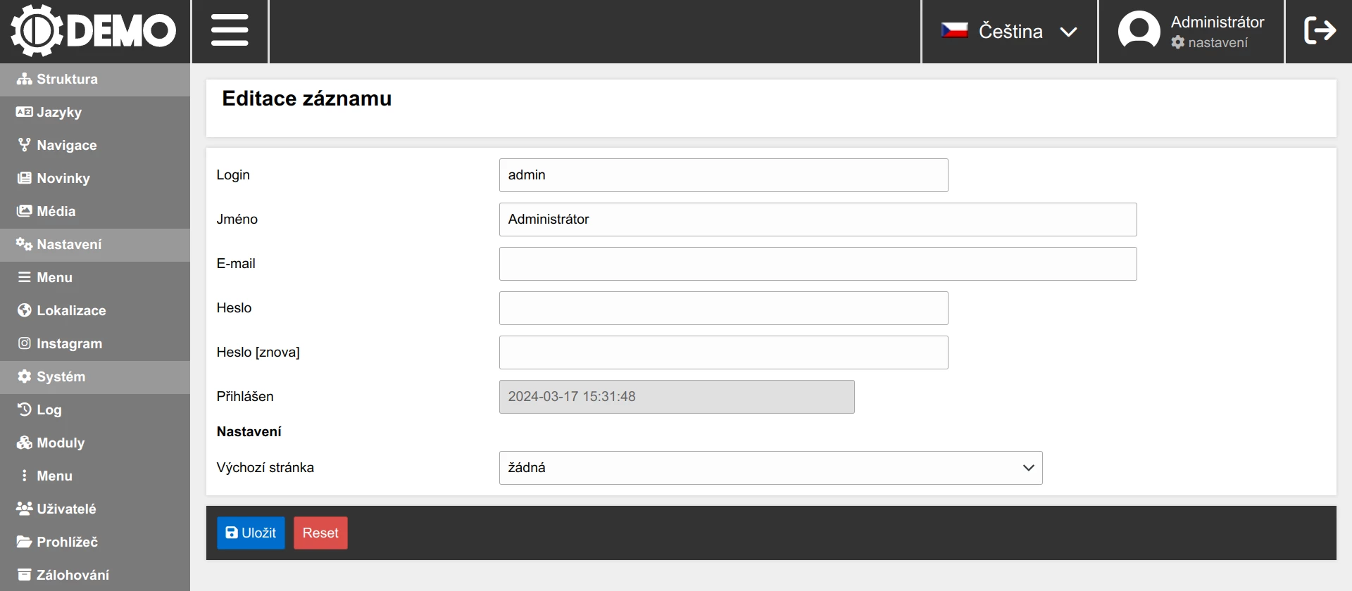This screenshot has height=591, width=1352.
Task: Open Zálohování backups
Action: pyautogui.click(x=95, y=576)
